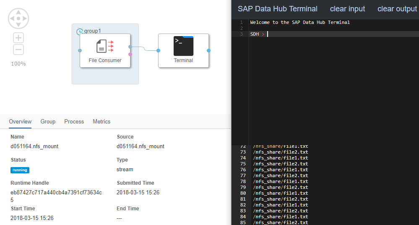Click the pink port on File Consumer
Screen dimensions: 419x225
(x=130, y=54)
